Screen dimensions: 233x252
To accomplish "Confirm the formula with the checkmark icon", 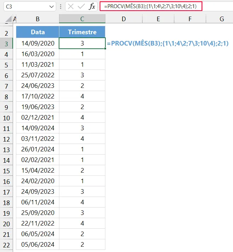I will [81, 7].
